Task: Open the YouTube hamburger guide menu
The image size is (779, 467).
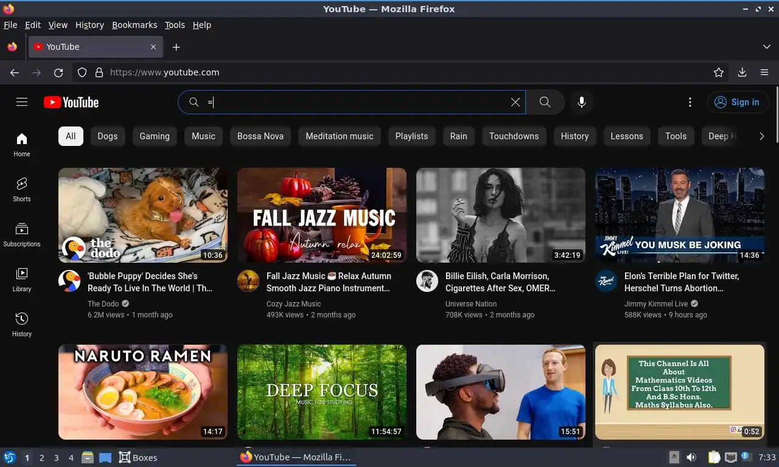Action: pos(22,102)
